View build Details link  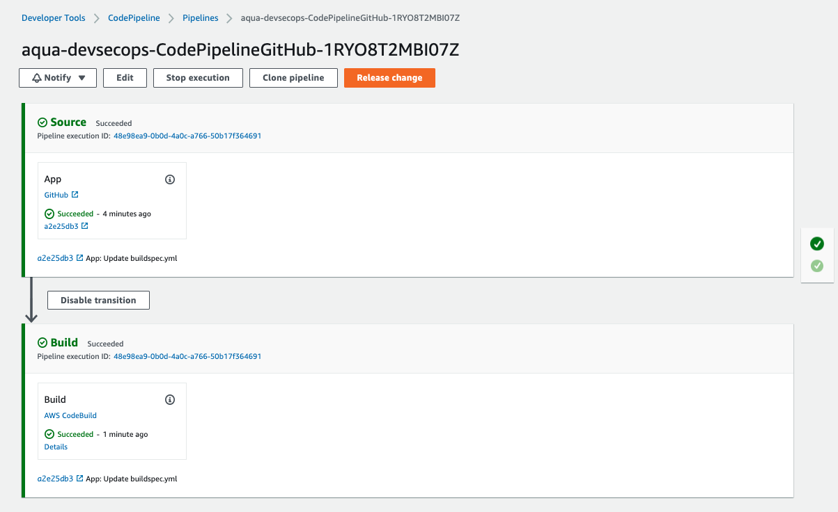coord(56,447)
